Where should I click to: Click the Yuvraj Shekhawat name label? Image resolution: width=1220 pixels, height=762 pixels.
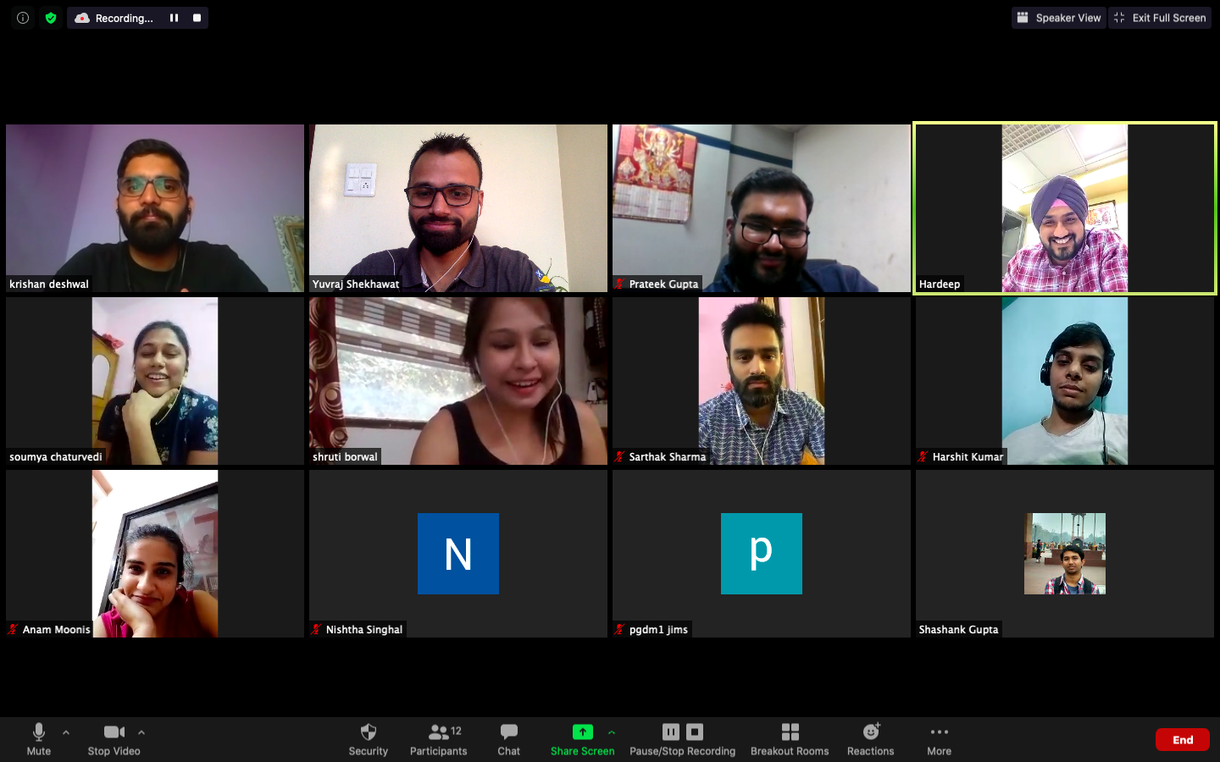pos(356,284)
